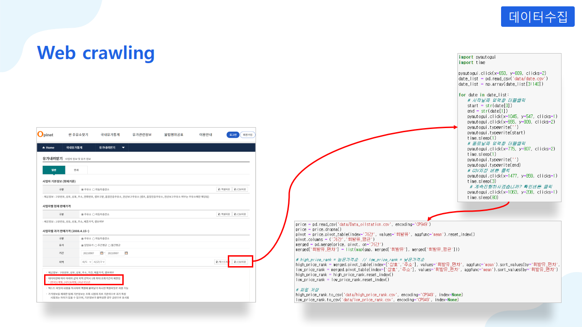Select 자동차충전소 radio under 사업자 기본정보
This screenshot has height=327, width=582.
pos(94,189)
